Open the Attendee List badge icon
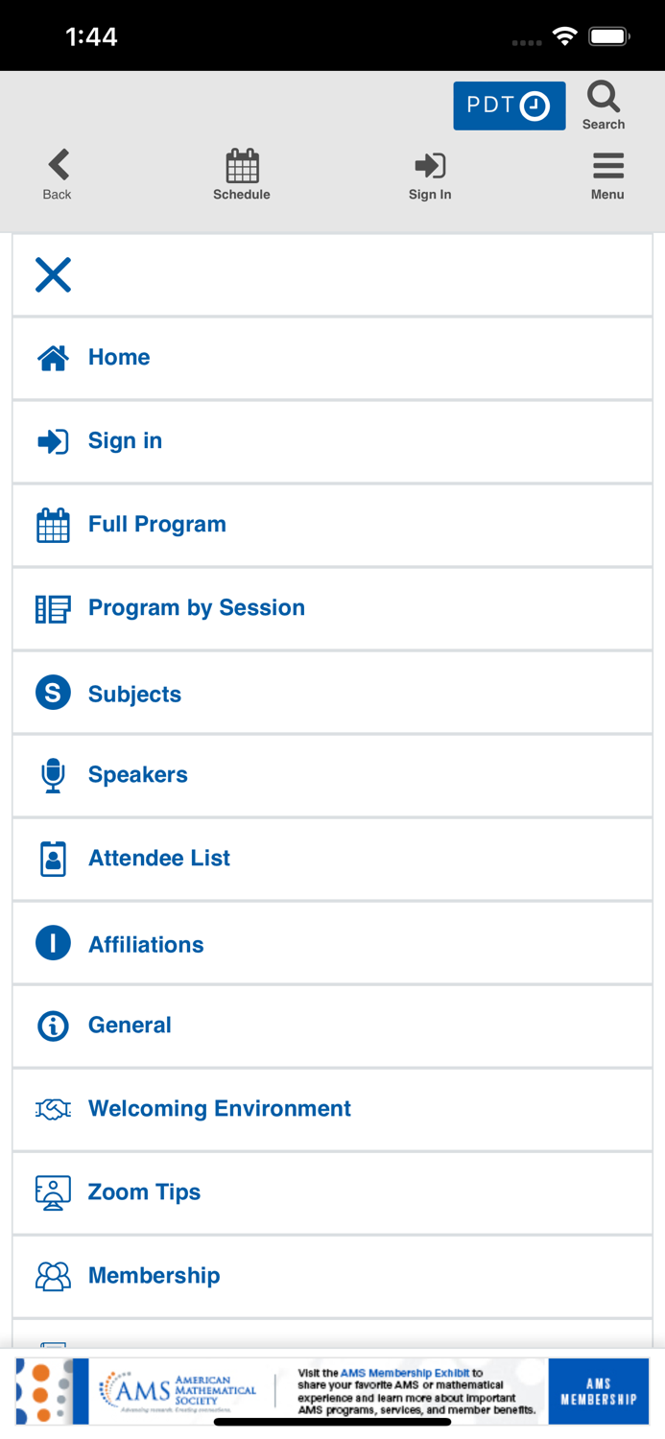 pyautogui.click(x=54, y=859)
